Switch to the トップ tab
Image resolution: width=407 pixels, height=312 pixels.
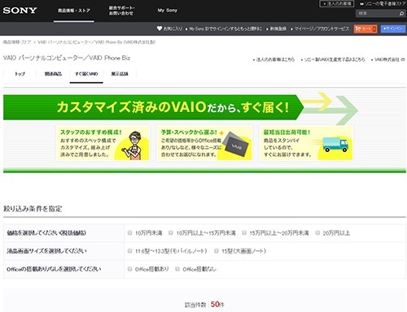[x=20, y=74]
